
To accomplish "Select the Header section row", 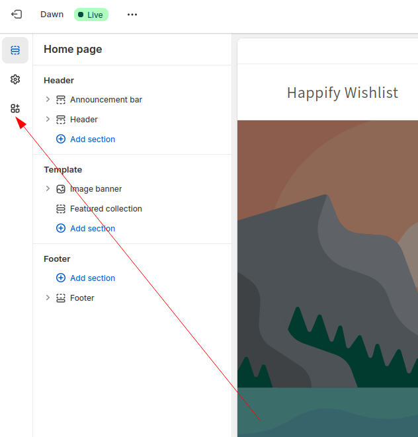I will pos(132,119).
